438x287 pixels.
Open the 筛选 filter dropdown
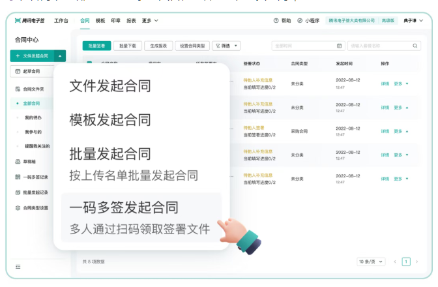coord(226,46)
